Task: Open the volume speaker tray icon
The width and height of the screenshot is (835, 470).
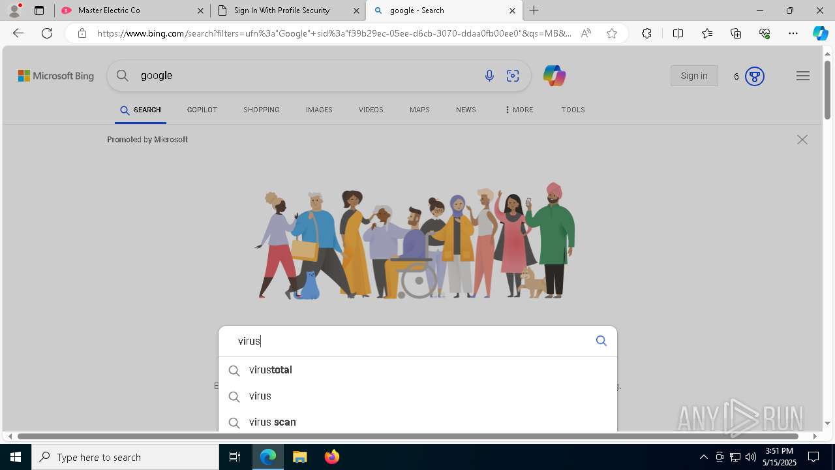Action: coord(751,457)
